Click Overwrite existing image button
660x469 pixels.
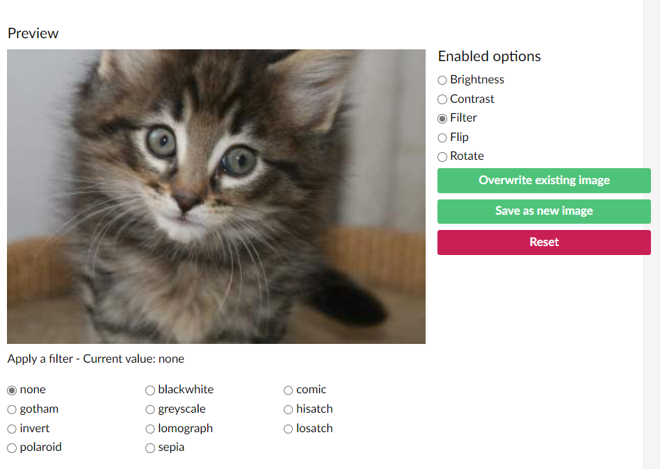pos(544,181)
